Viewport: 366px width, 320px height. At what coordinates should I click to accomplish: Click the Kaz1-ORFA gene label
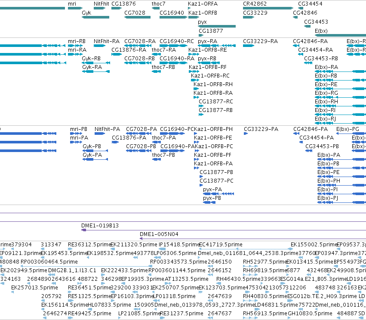tap(203, 4)
